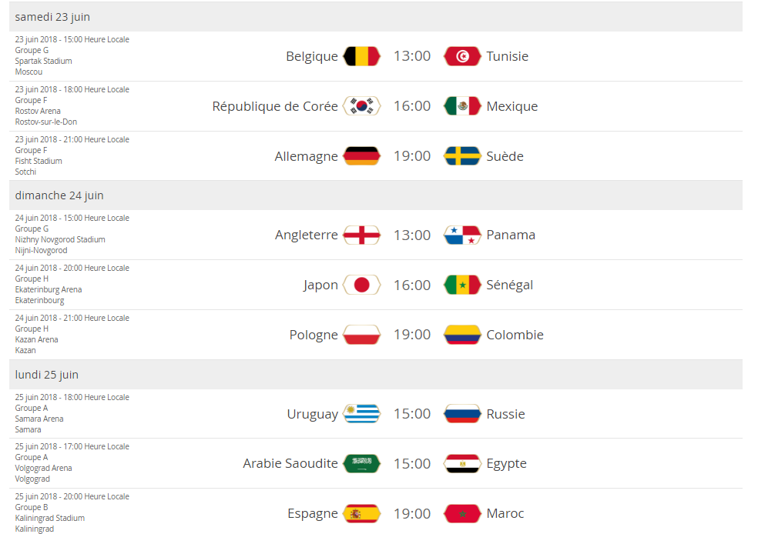This screenshot has width=758, height=534.
Task: Click the Tunisia flag icon
Action: coord(462,56)
